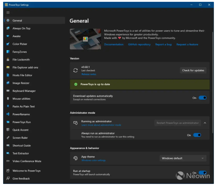
Task: Click Restart PowerToys as administrator button
Action: 178,123
